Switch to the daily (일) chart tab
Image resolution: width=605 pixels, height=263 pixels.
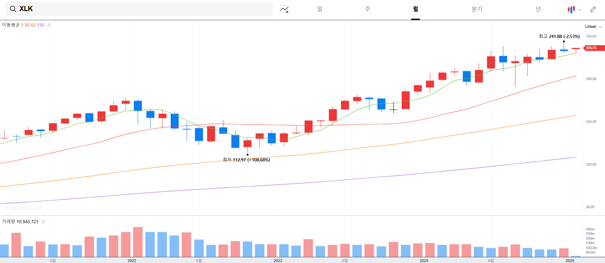[x=320, y=9]
